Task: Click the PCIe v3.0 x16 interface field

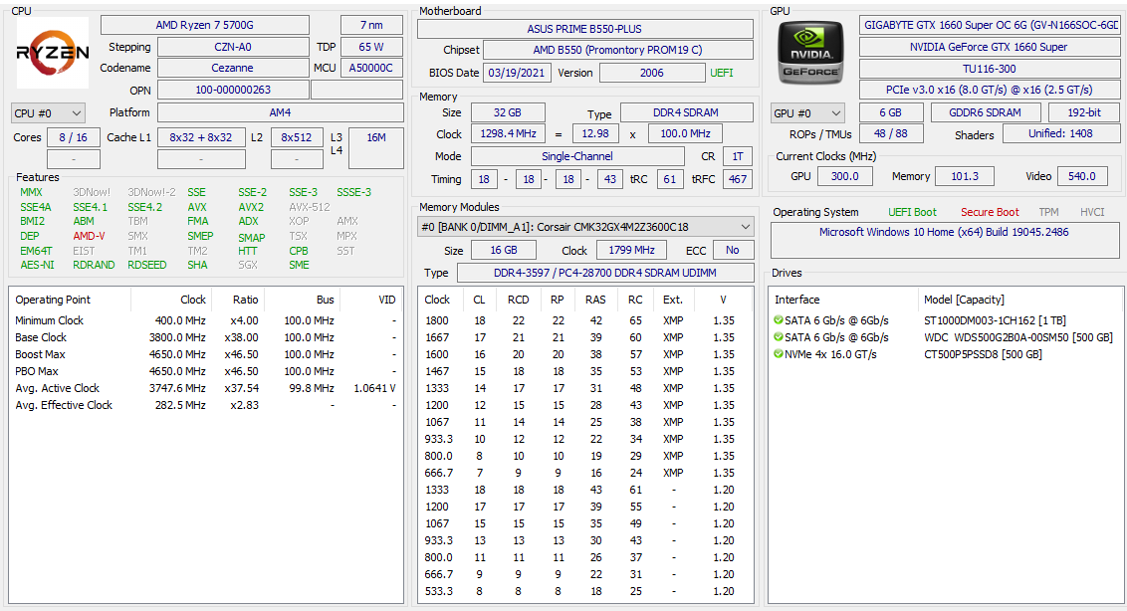Action: click(x=990, y=90)
